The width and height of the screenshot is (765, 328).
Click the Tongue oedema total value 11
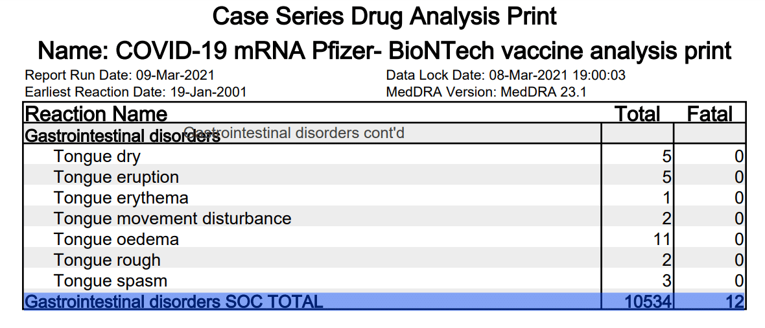click(661, 239)
